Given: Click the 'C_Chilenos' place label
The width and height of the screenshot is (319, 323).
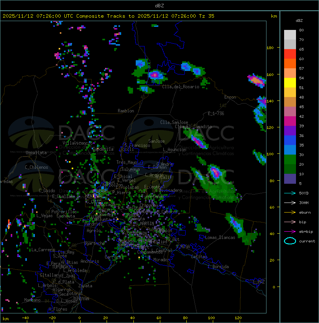Looking at the screenshot, I should [36, 167].
